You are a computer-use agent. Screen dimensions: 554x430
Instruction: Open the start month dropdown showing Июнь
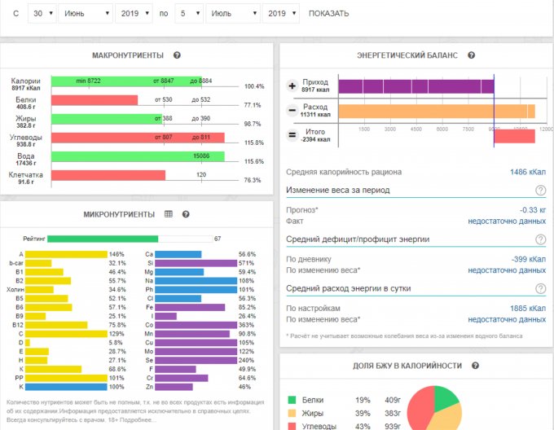[86, 13]
